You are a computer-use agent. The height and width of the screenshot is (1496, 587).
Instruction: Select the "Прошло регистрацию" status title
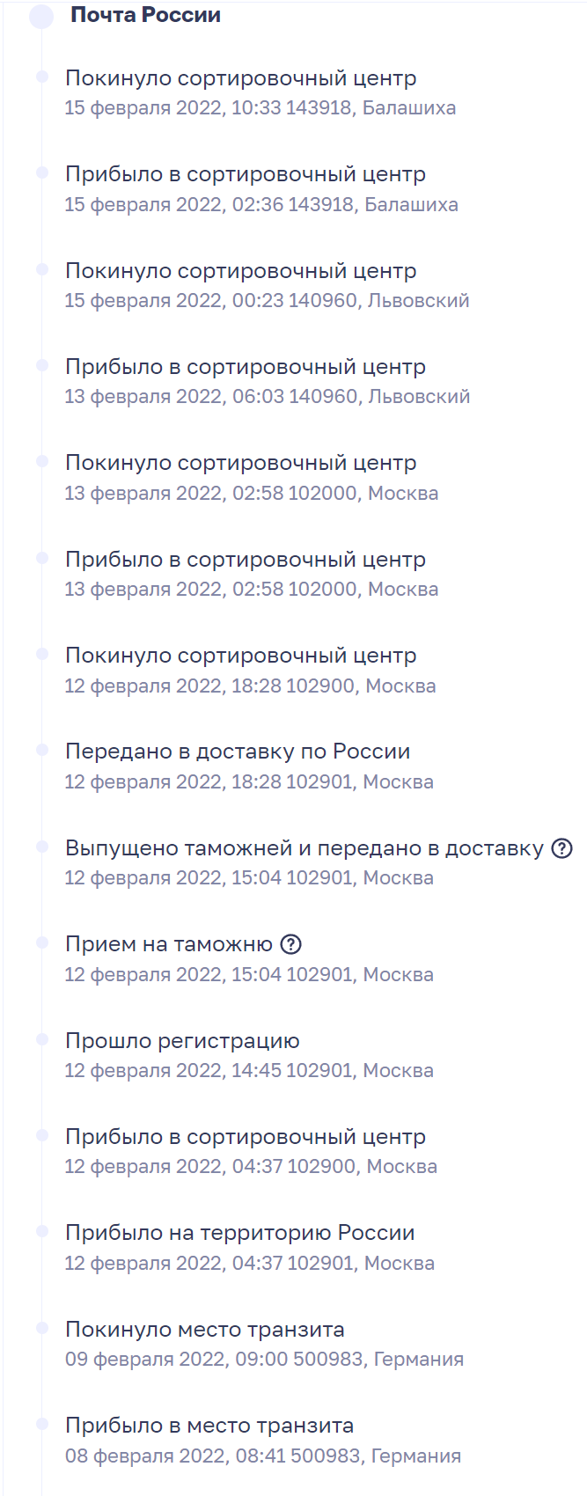pyautogui.click(x=182, y=1040)
